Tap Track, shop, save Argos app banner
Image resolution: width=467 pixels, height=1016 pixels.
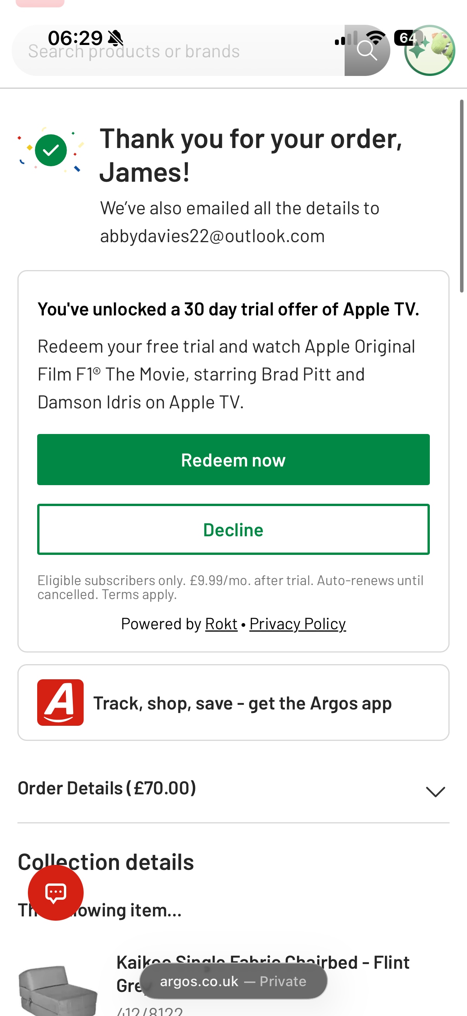242,704
